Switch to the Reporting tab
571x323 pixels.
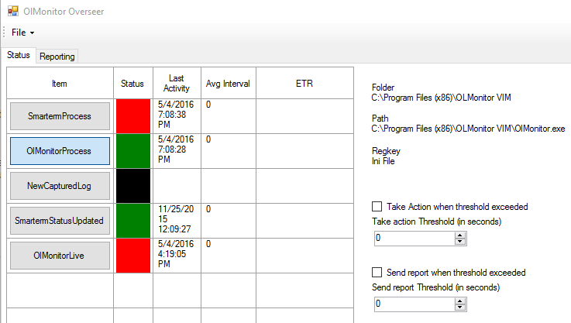[x=57, y=56]
